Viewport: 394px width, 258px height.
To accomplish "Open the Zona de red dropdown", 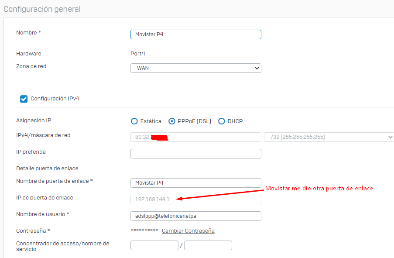I will click(195, 68).
